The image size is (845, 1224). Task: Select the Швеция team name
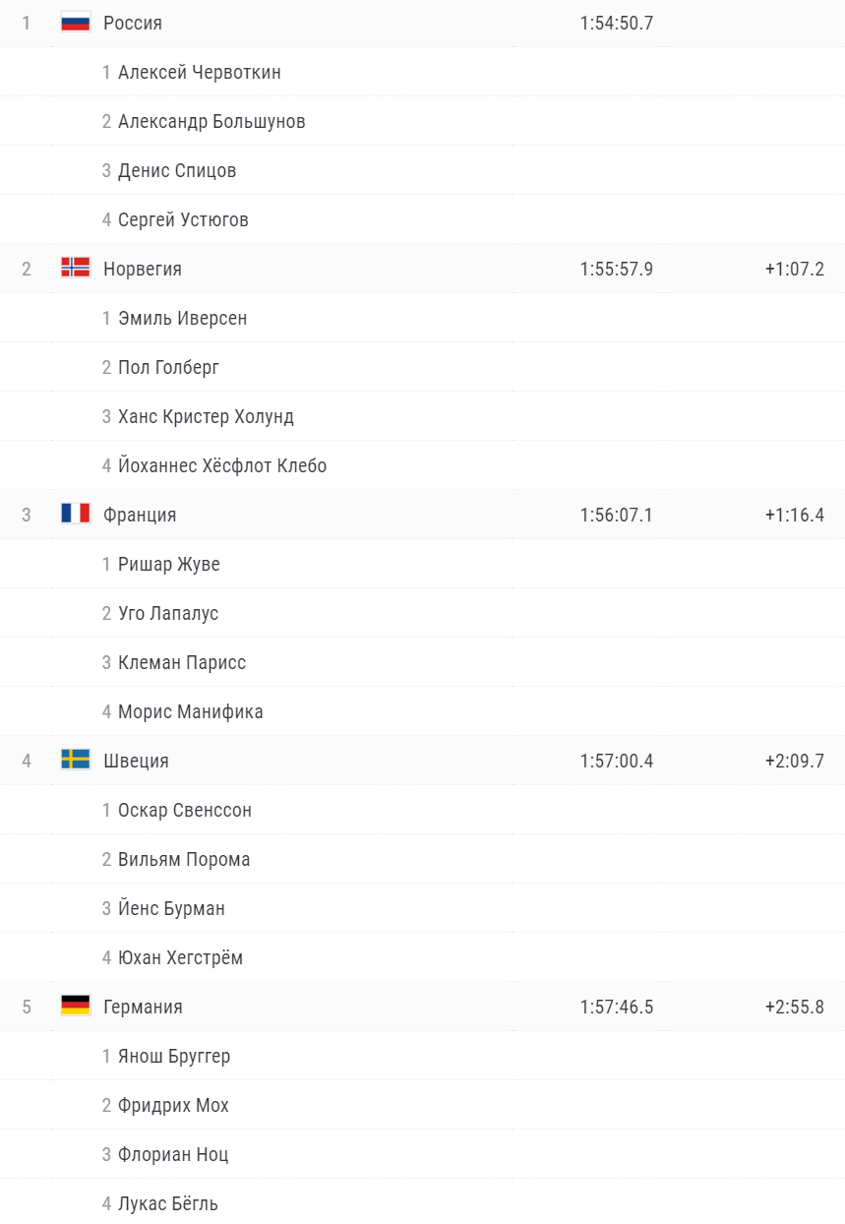coord(136,761)
